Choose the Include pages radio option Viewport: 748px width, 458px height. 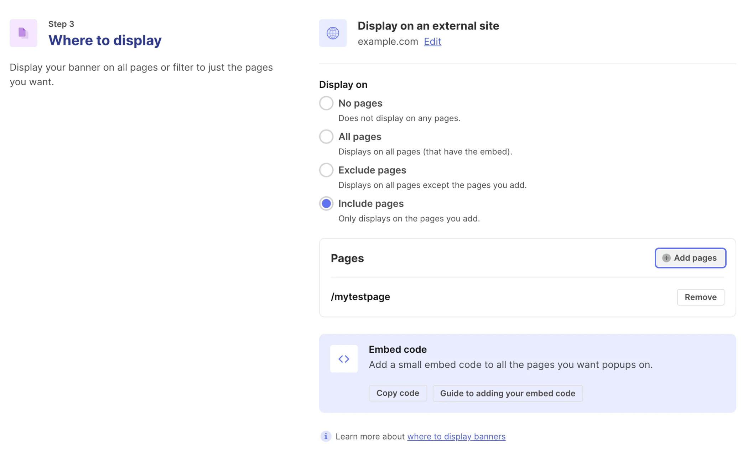click(326, 203)
